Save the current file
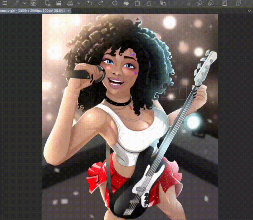The height and width of the screenshot is (220, 253). click(70, 3)
